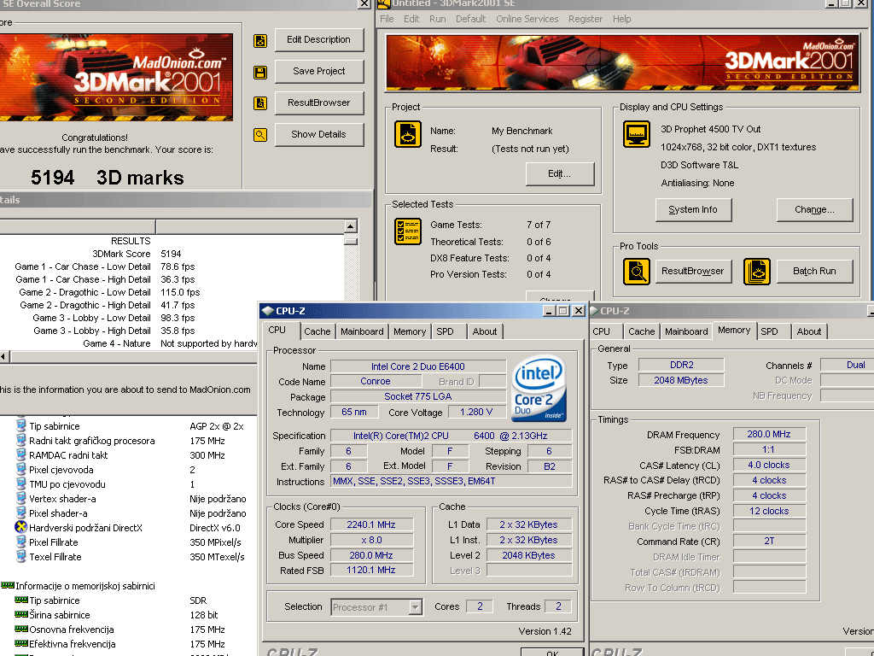This screenshot has width=874, height=656.
Task: Click the 3DMark2001 Second Edition banner in main window
Action: tap(622, 63)
